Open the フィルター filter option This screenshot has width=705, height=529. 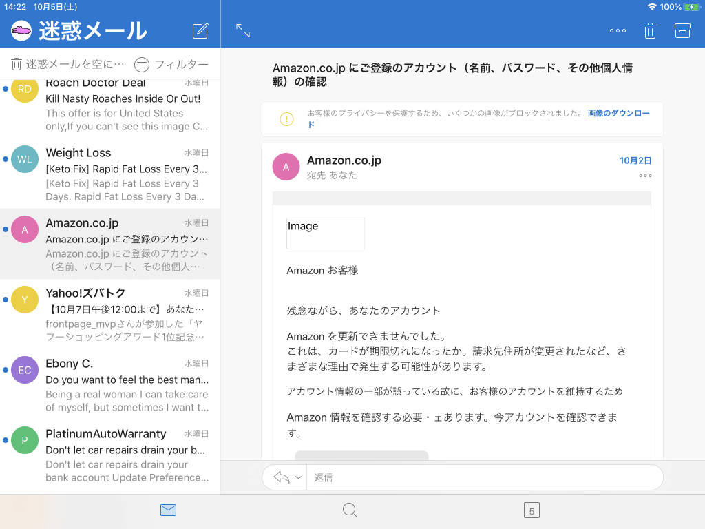pos(171,64)
